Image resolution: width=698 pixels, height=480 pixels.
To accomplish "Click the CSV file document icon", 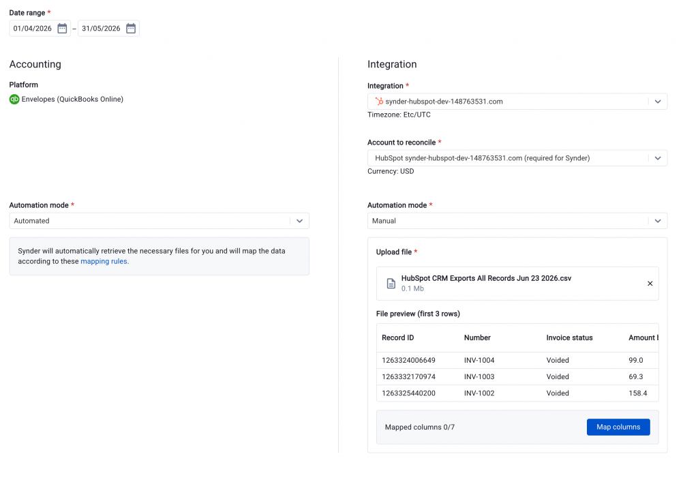I will pos(391,284).
